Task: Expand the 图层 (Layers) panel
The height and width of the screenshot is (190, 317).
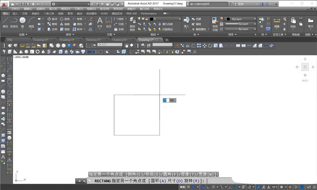Action: pos(155,34)
